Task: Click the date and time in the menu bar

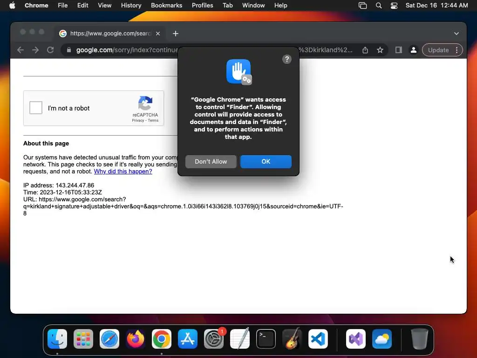Action: point(436,5)
